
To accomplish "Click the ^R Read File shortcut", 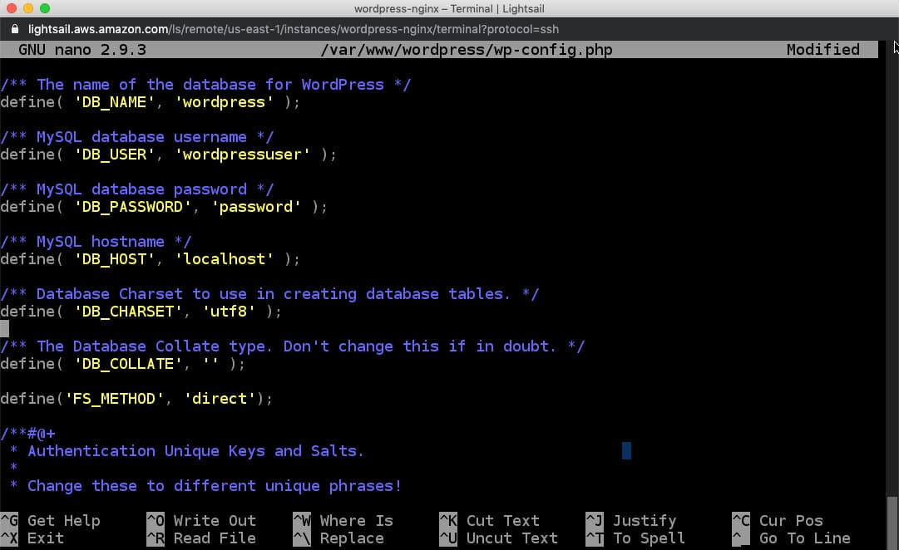I will [201, 538].
